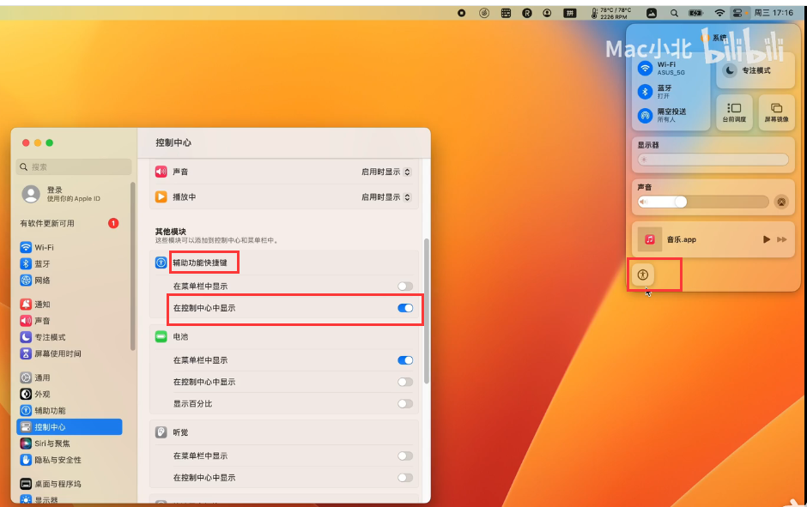Play music in the 音乐.app tile
Viewport: 807px width, 507px height.
click(x=767, y=239)
